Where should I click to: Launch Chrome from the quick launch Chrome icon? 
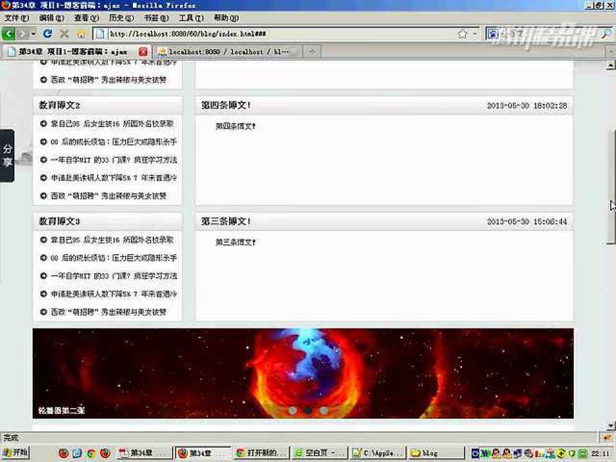90,454
